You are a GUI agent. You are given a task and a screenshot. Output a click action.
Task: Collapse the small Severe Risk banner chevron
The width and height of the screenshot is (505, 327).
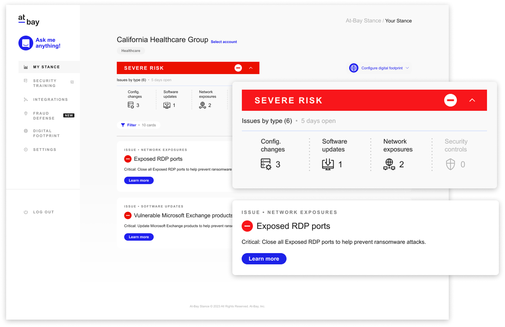251,68
